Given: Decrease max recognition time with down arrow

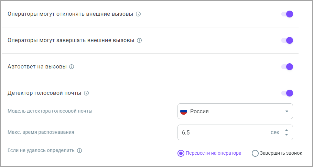Looking at the screenshot, I should 287,134.
